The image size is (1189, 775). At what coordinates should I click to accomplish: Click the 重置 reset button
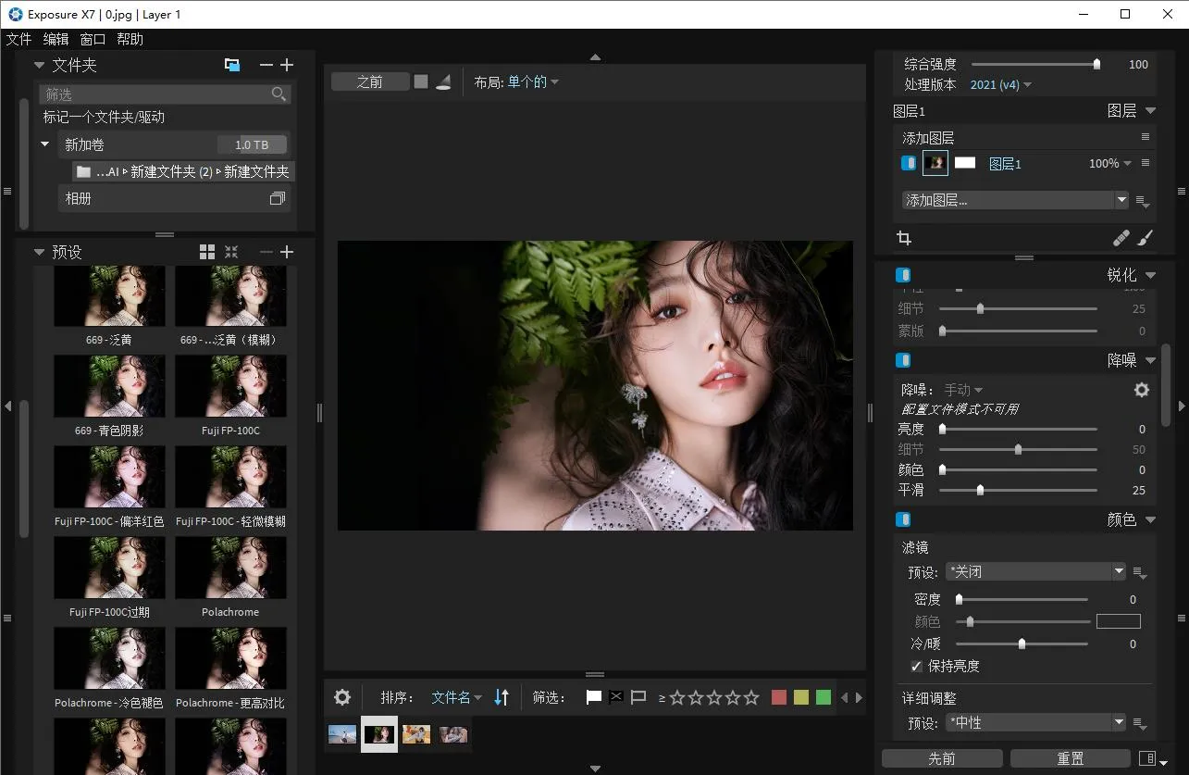[x=1070, y=758]
